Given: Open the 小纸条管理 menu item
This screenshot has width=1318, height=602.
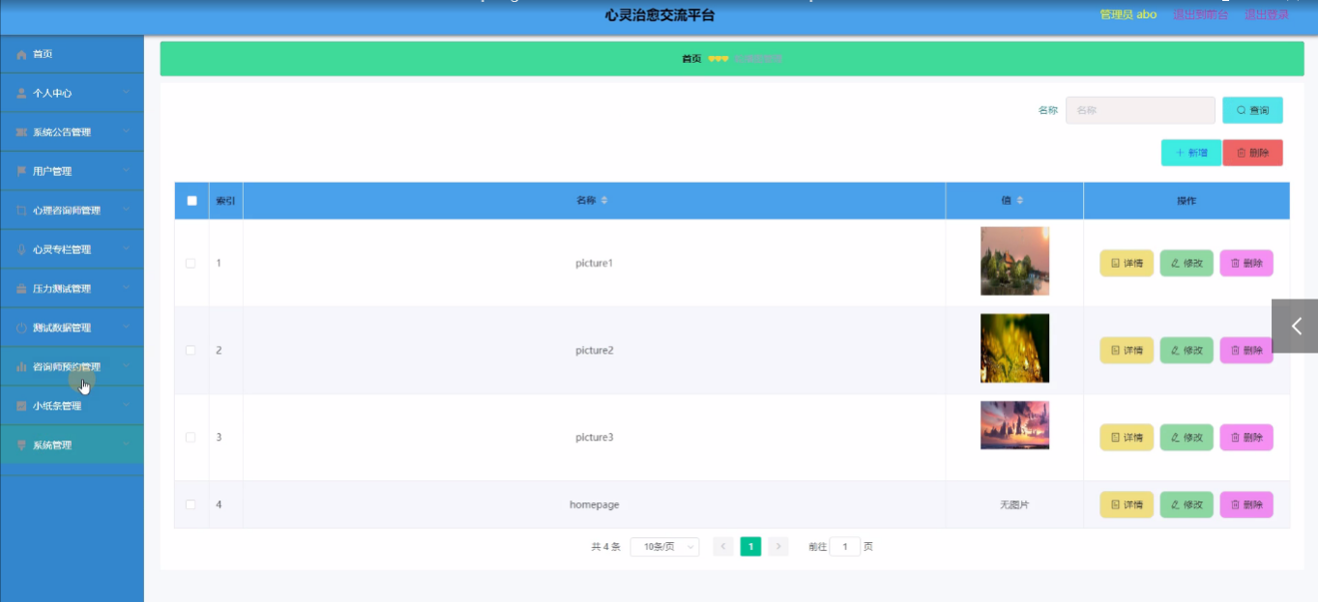Looking at the screenshot, I should (57, 406).
